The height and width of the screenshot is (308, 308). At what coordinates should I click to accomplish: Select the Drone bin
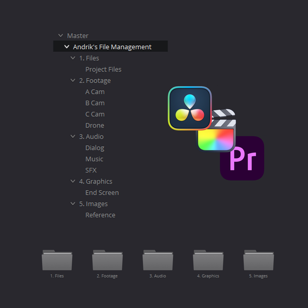pos(95,125)
